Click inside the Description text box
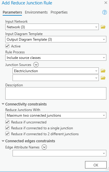This screenshot has width=109, height=172. click(x=56, y=93)
